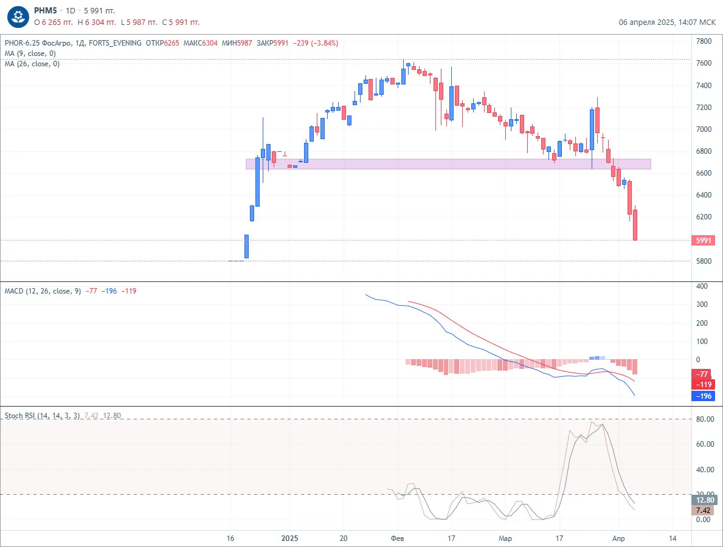Click the 12.80 Stoch RSI axis tag
The width and height of the screenshot is (723, 547).
click(x=705, y=500)
